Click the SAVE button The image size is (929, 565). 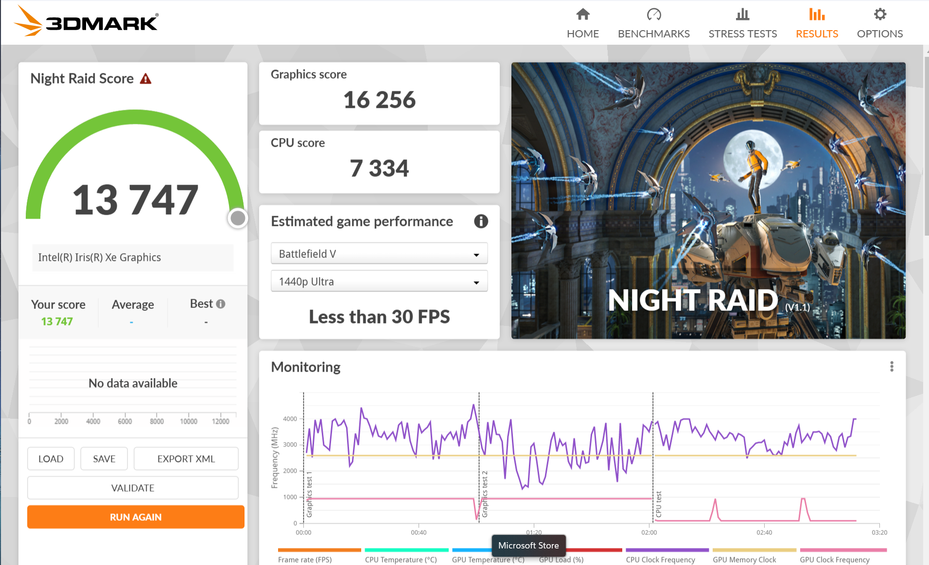104,459
